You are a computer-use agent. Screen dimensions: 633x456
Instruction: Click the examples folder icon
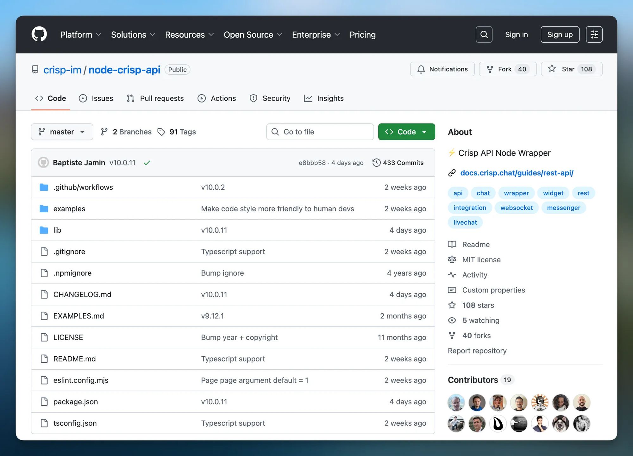tap(44, 209)
